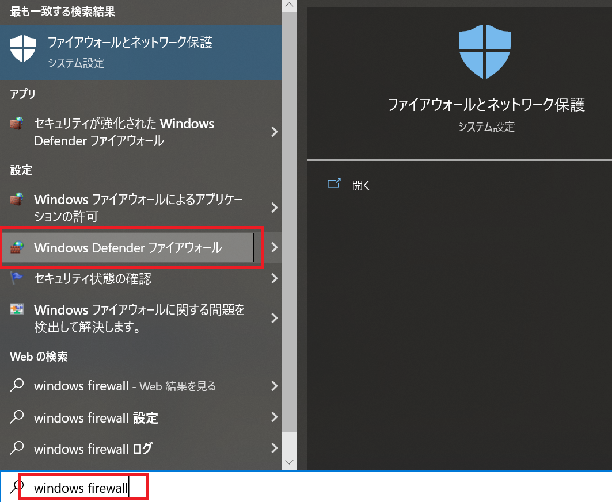This screenshot has height=502, width=612.
Task: Expand arrow for セキュリティが強化された Windows Defender ファイアウォール
Action: coord(275,132)
